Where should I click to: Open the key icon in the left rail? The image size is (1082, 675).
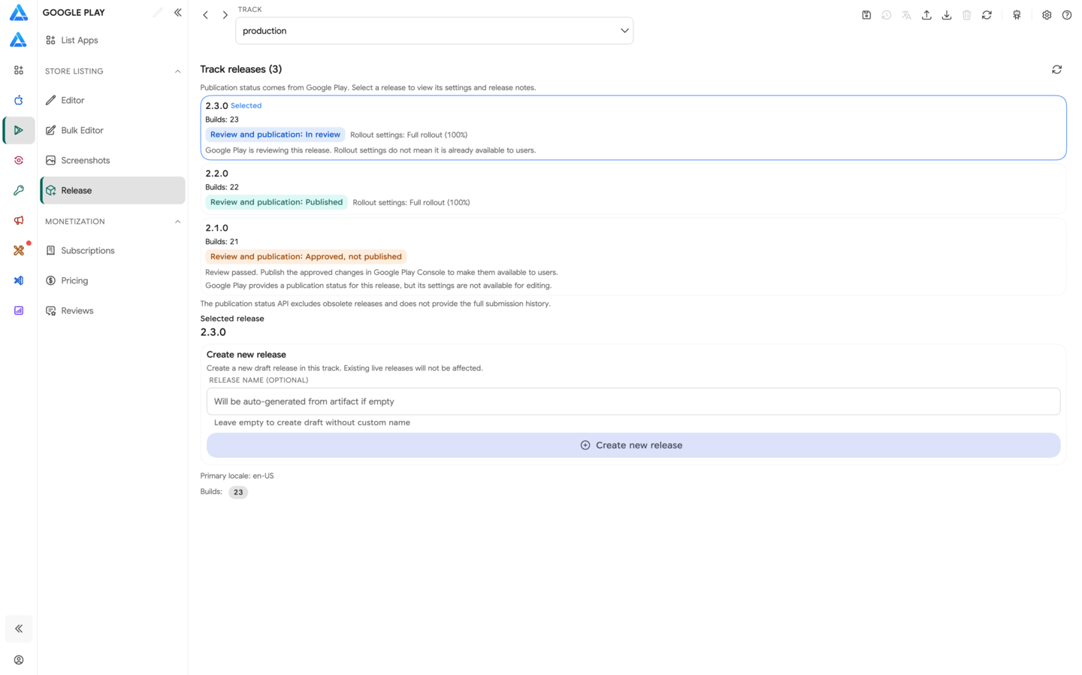pyautogui.click(x=19, y=190)
